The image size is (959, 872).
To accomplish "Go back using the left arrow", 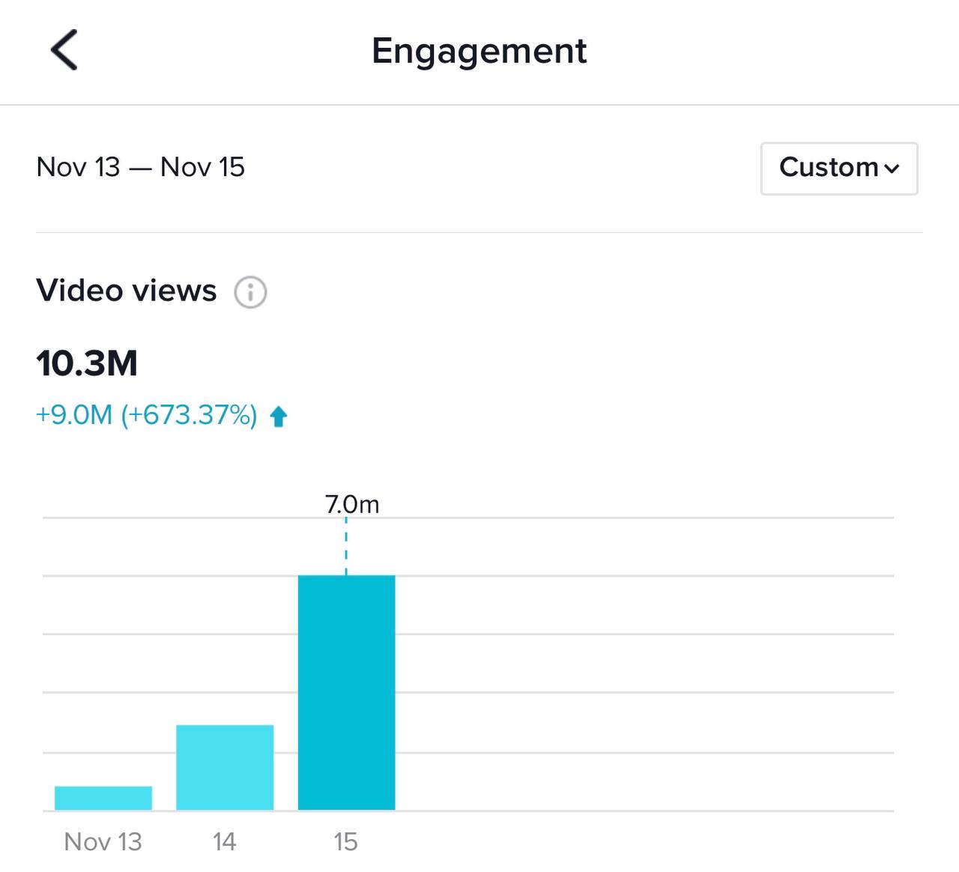I will 64,50.
